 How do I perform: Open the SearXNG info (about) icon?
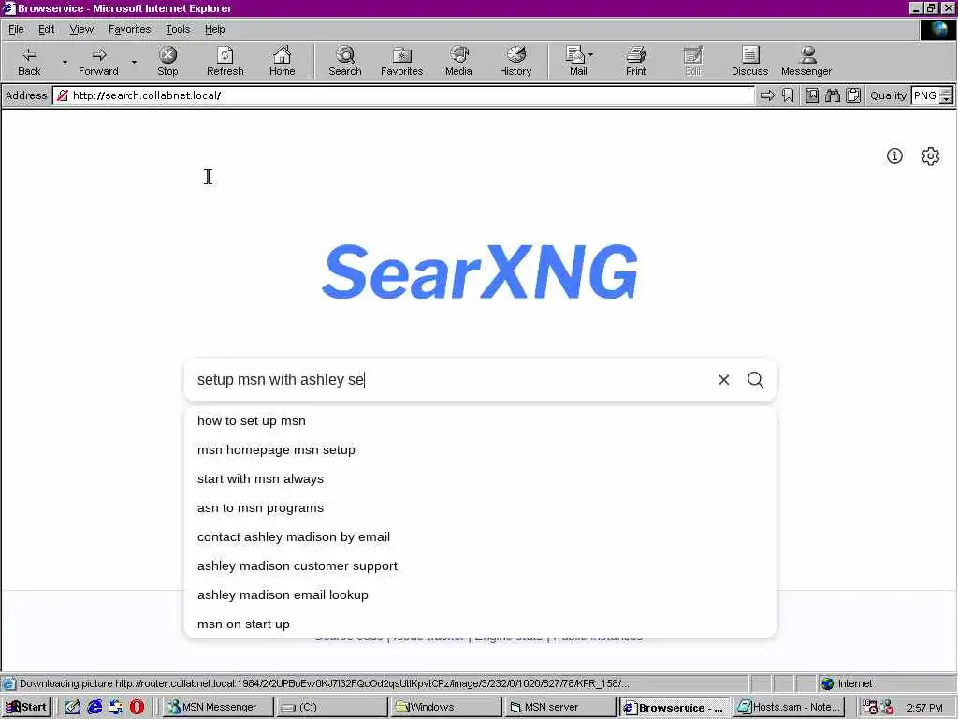(x=894, y=156)
